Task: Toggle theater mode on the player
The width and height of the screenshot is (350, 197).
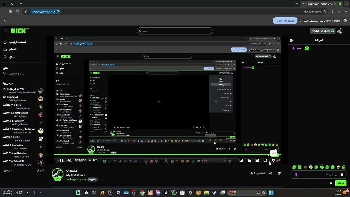Action: tap(257, 160)
